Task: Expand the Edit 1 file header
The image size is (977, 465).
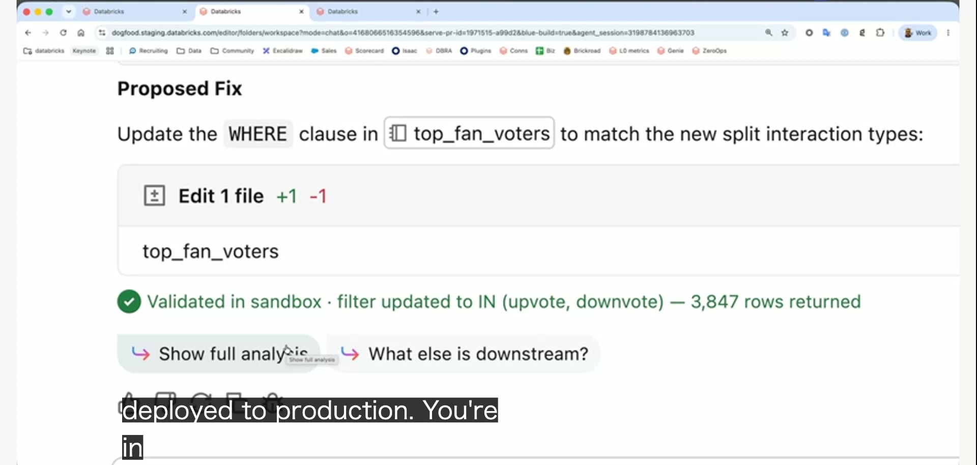Action: click(539, 195)
